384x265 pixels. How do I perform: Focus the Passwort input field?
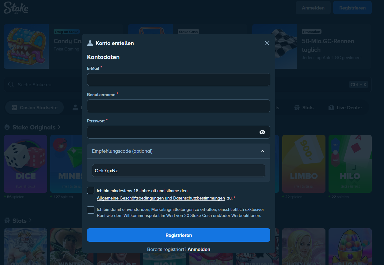pos(179,132)
